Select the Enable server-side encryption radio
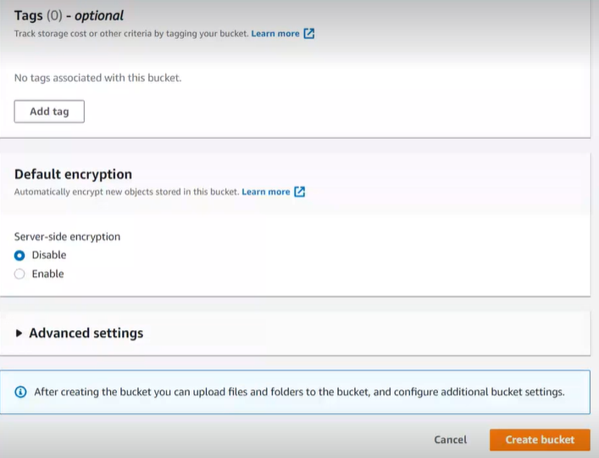Image resolution: width=599 pixels, height=458 pixels. point(19,274)
